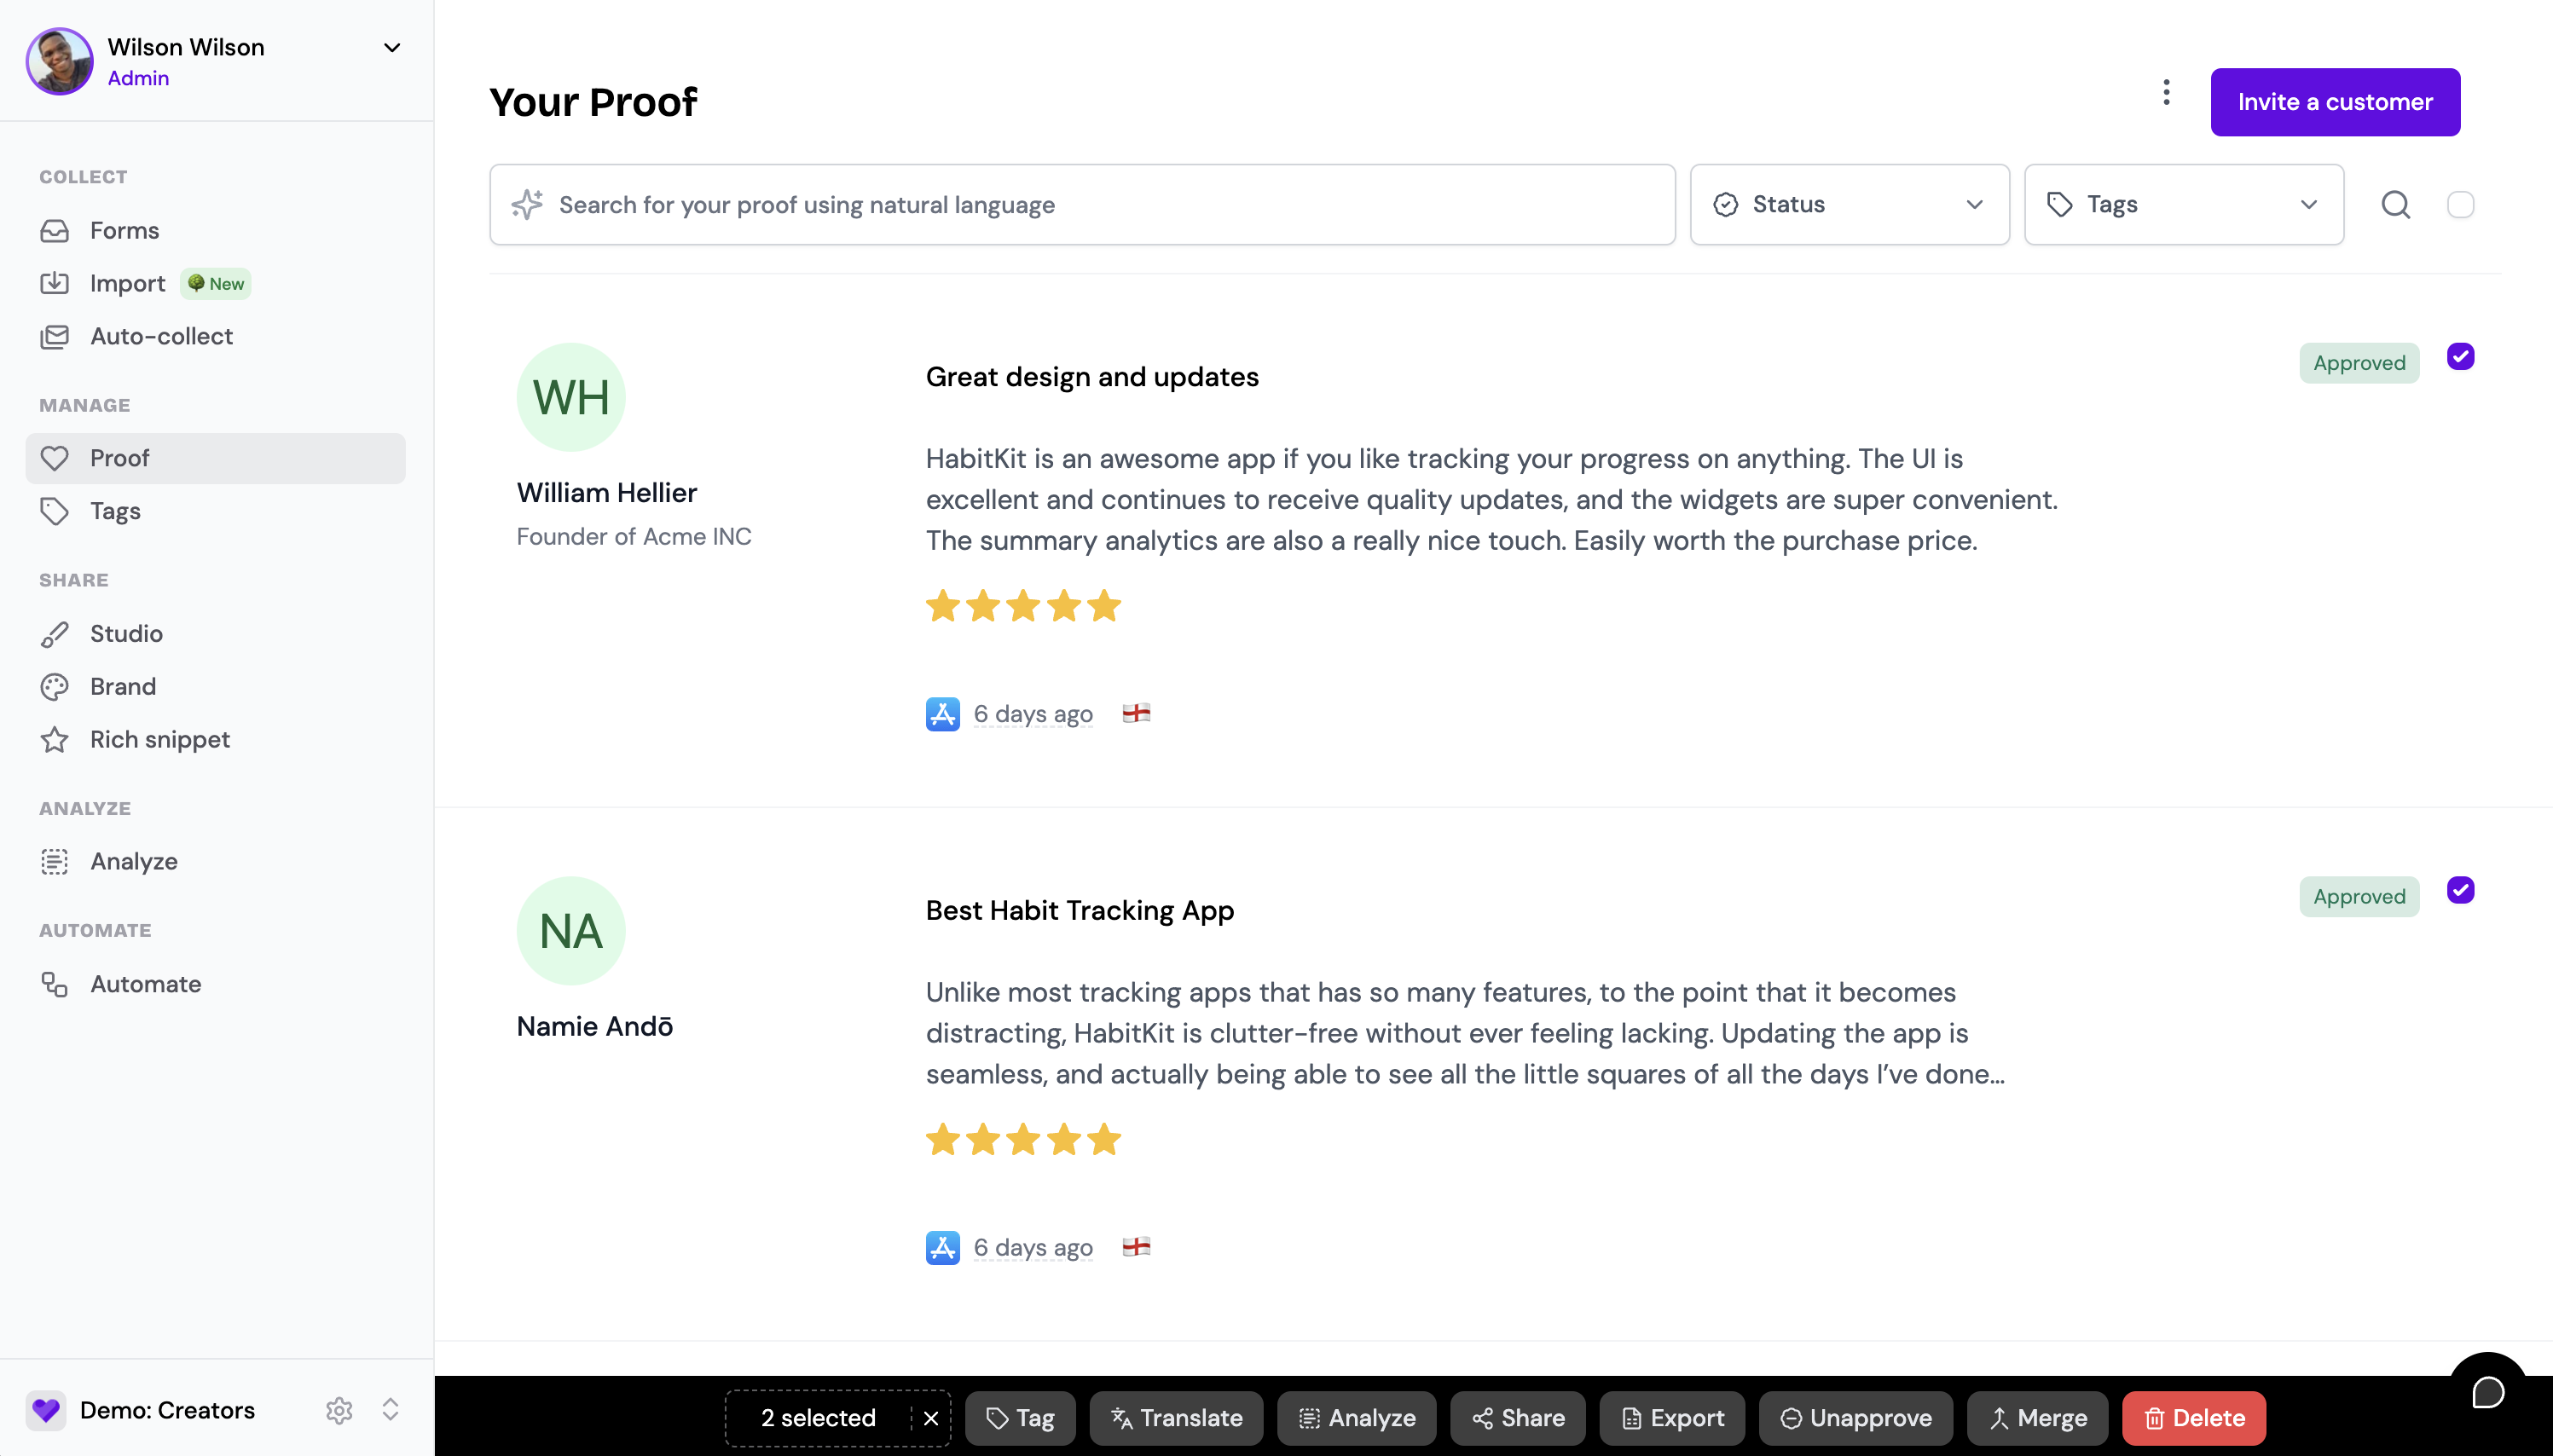Expand the Tags filter dropdown
Image resolution: width=2553 pixels, height=1456 pixels.
point(2183,205)
